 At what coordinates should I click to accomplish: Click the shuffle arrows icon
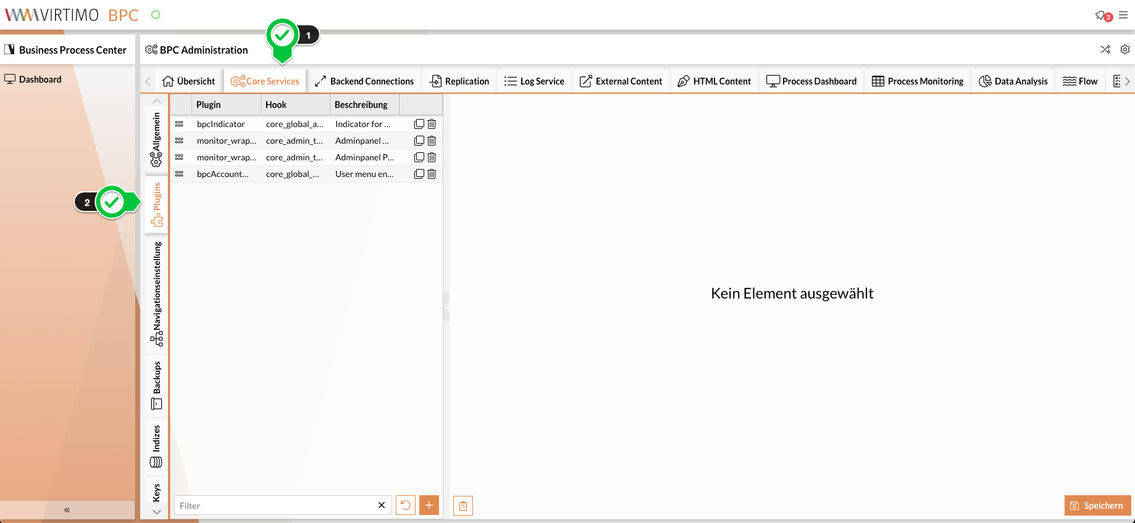tap(1105, 49)
